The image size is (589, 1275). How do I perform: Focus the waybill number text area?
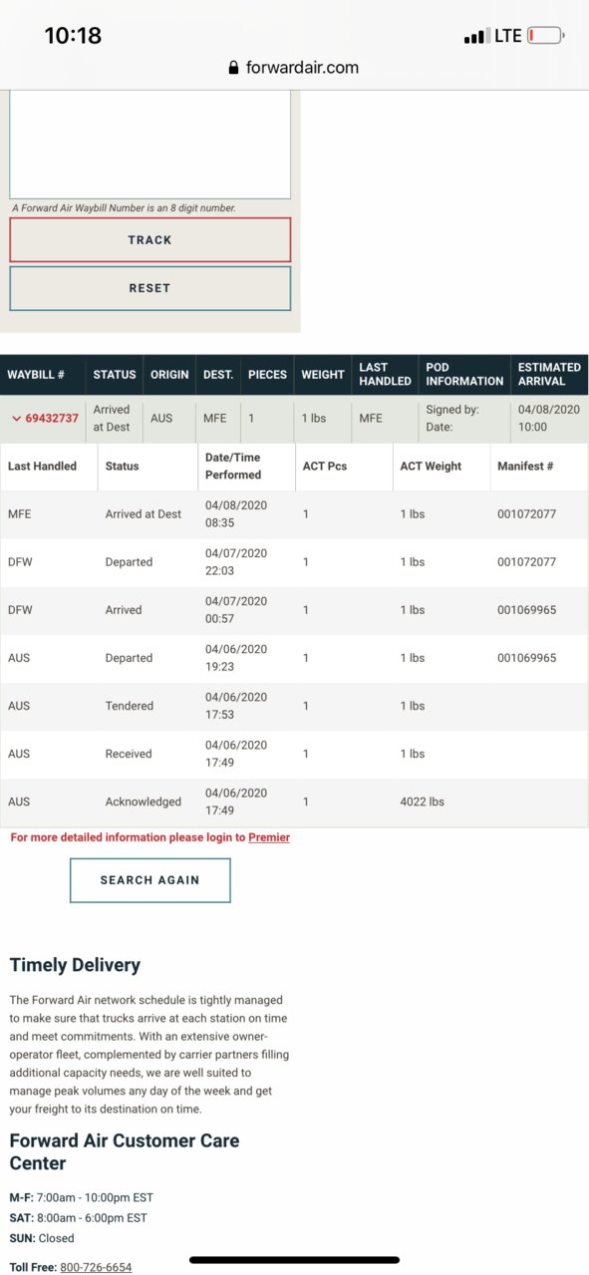(x=150, y=145)
